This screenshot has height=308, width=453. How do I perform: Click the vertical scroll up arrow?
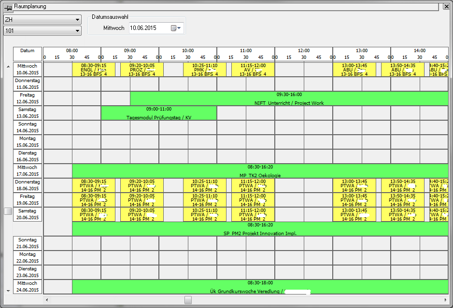click(x=8, y=66)
